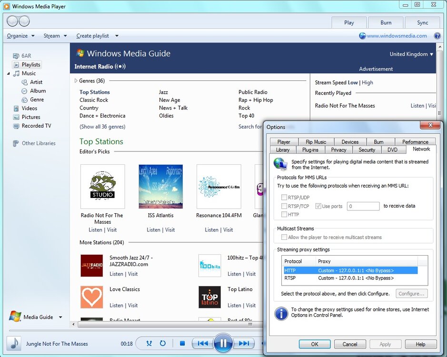Click the forward navigation arrow button

point(24,21)
